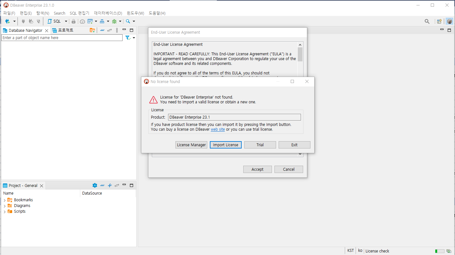
Task: Click the Connect plug icon in toolbar
Action: pyautogui.click(x=23, y=21)
